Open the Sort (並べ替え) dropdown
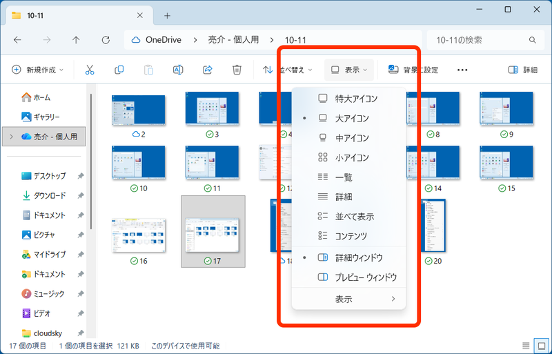552x354 pixels. [x=287, y=70]
